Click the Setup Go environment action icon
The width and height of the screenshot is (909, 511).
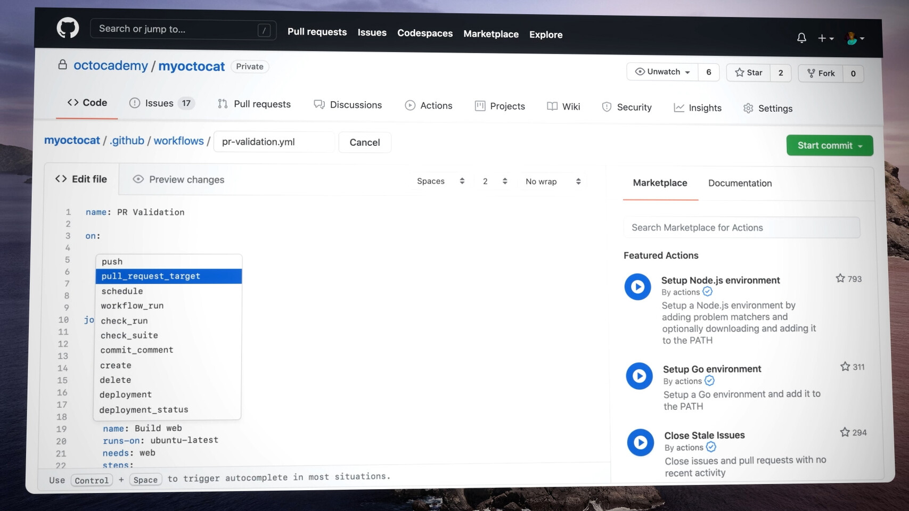(639, 376)
